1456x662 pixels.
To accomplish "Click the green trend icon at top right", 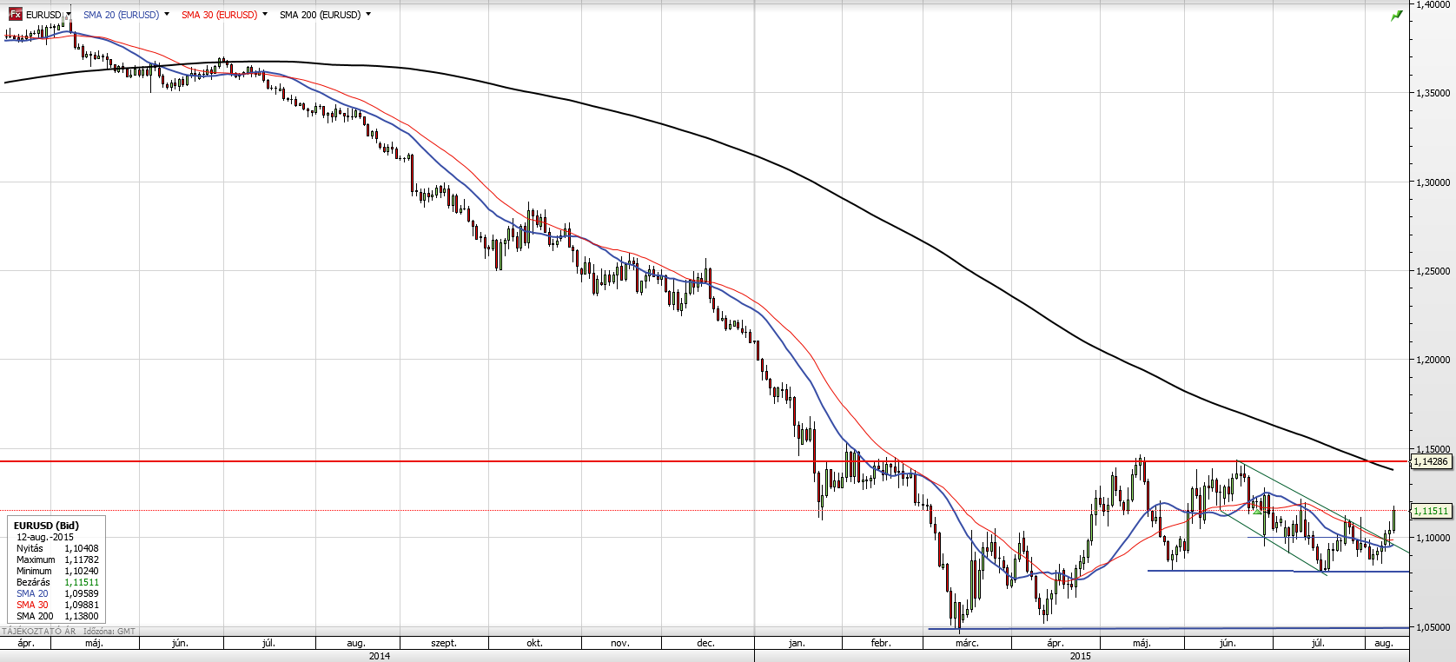I will pos(1397,16).
